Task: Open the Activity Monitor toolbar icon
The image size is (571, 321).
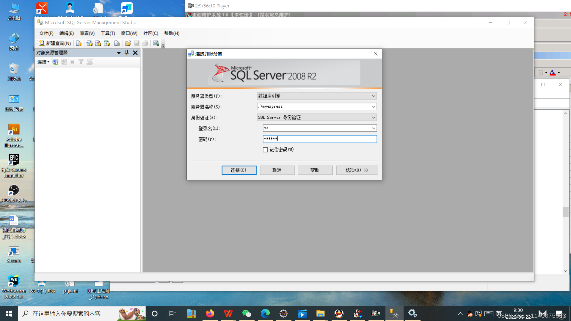Action: coord(156,43)
